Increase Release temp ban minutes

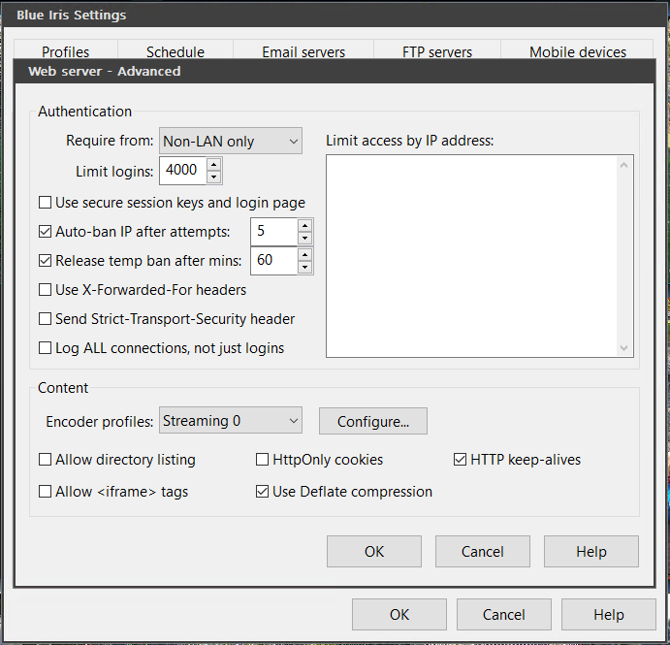point(304,254)
